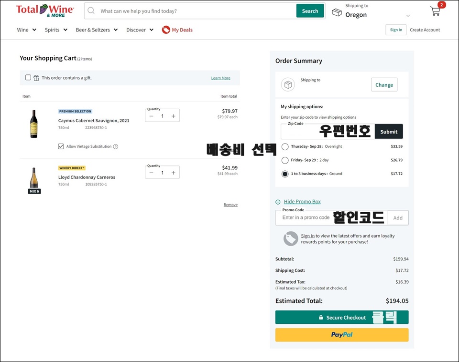Click the MIX 6 label under Chardonnay

click(34, 191)
